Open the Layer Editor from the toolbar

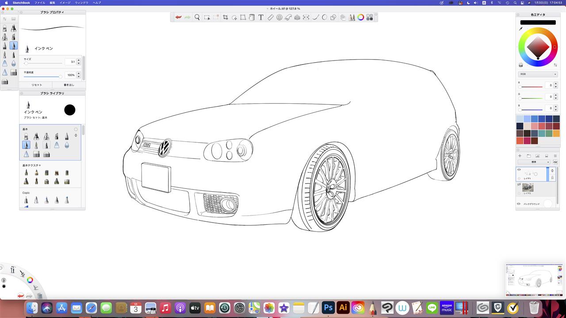click(343, 17)
